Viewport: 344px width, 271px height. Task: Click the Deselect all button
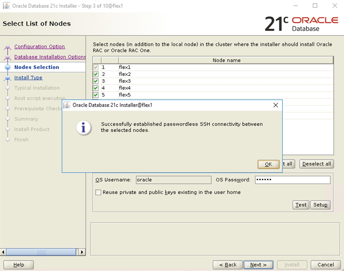(317, 164)
